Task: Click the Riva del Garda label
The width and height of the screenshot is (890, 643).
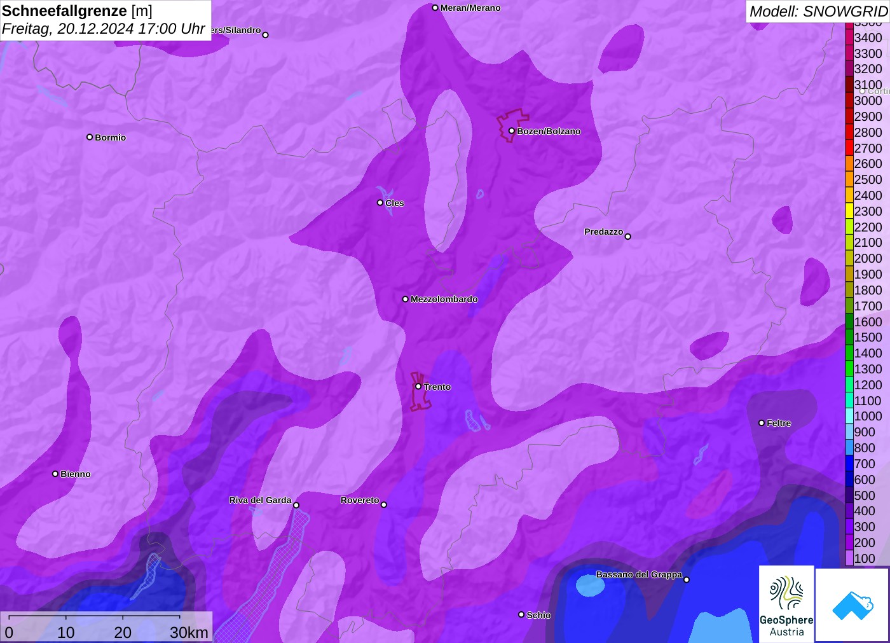Action: tap(260, 500)
